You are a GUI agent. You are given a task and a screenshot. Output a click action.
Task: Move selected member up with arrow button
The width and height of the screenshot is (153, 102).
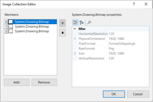pyautogui.click(x=62, y=23)
